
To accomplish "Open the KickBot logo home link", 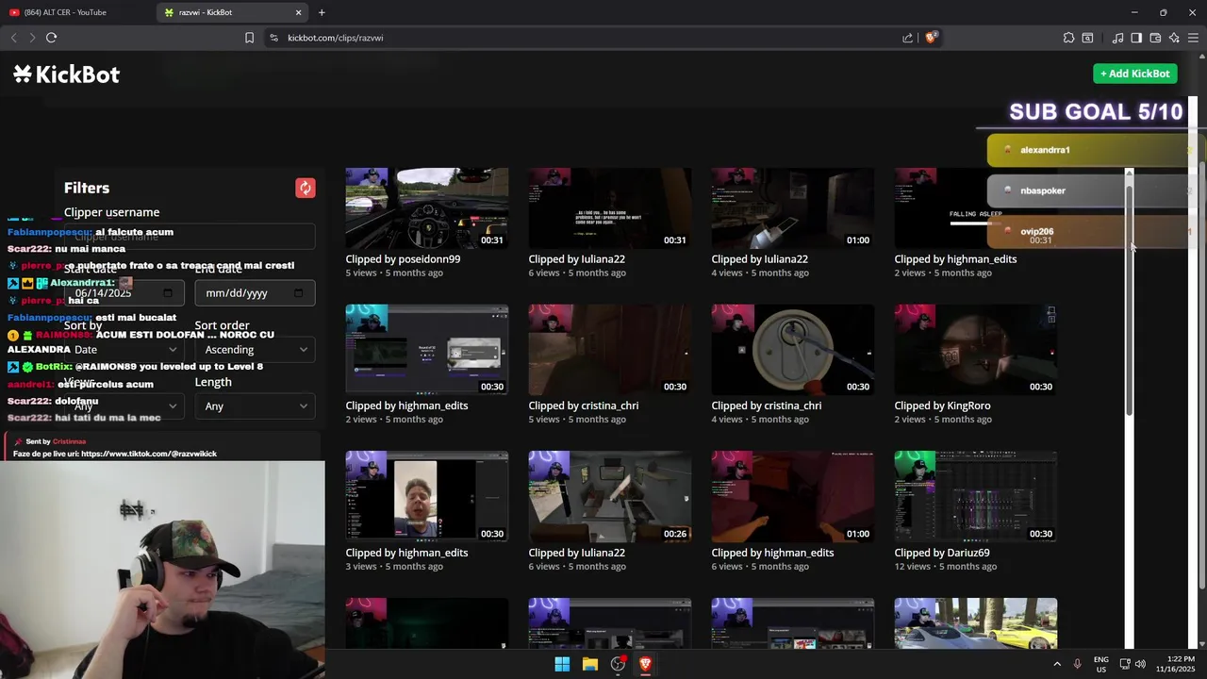I will (x=67, y=75).
